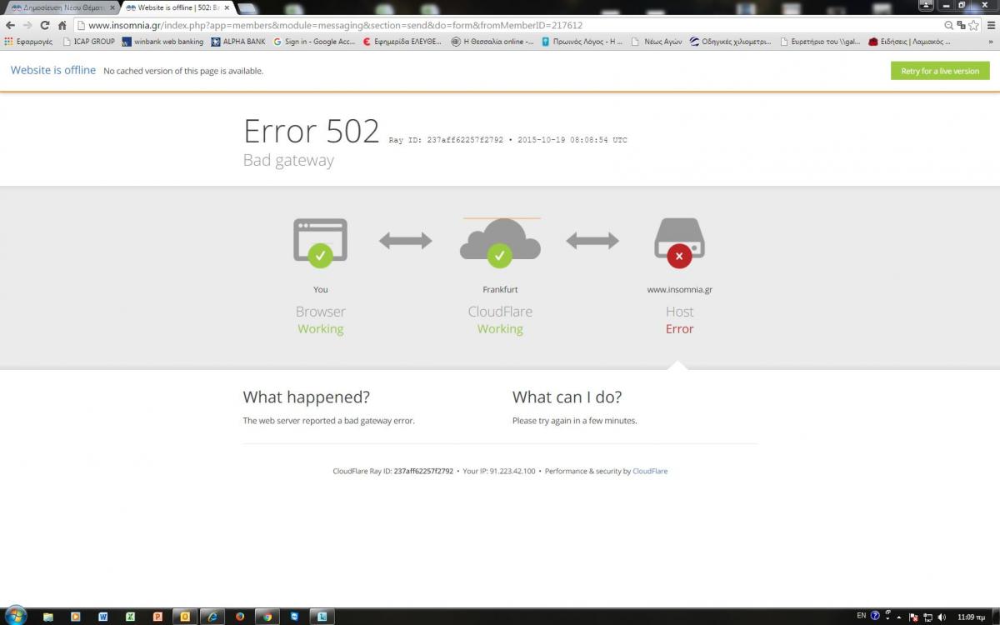Image resolution: width=1000 pixels, height=625 pixels.
Task: Open the Ειδήσεις Λαμιακός bookmark
Action: 909,41
